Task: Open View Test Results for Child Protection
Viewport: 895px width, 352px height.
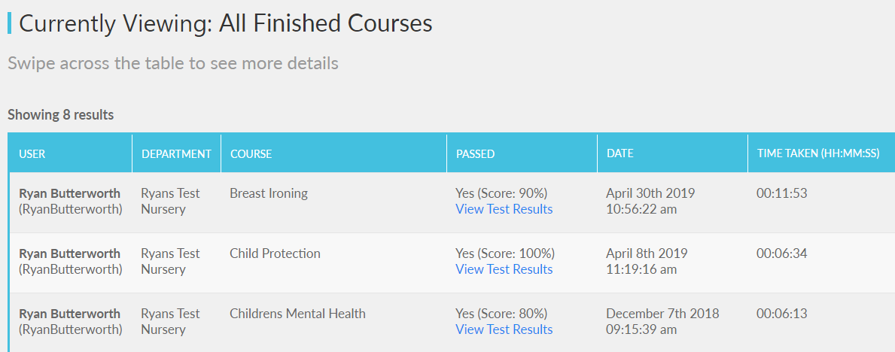Action: pos(504,269)
